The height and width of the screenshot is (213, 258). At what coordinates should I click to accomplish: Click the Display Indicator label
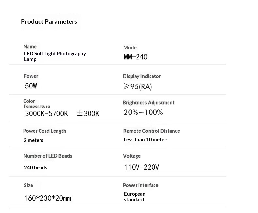tap(142, 76)
